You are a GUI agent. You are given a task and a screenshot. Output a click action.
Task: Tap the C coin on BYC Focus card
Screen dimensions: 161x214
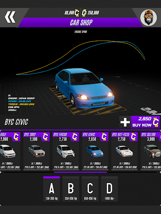point(75,137)
